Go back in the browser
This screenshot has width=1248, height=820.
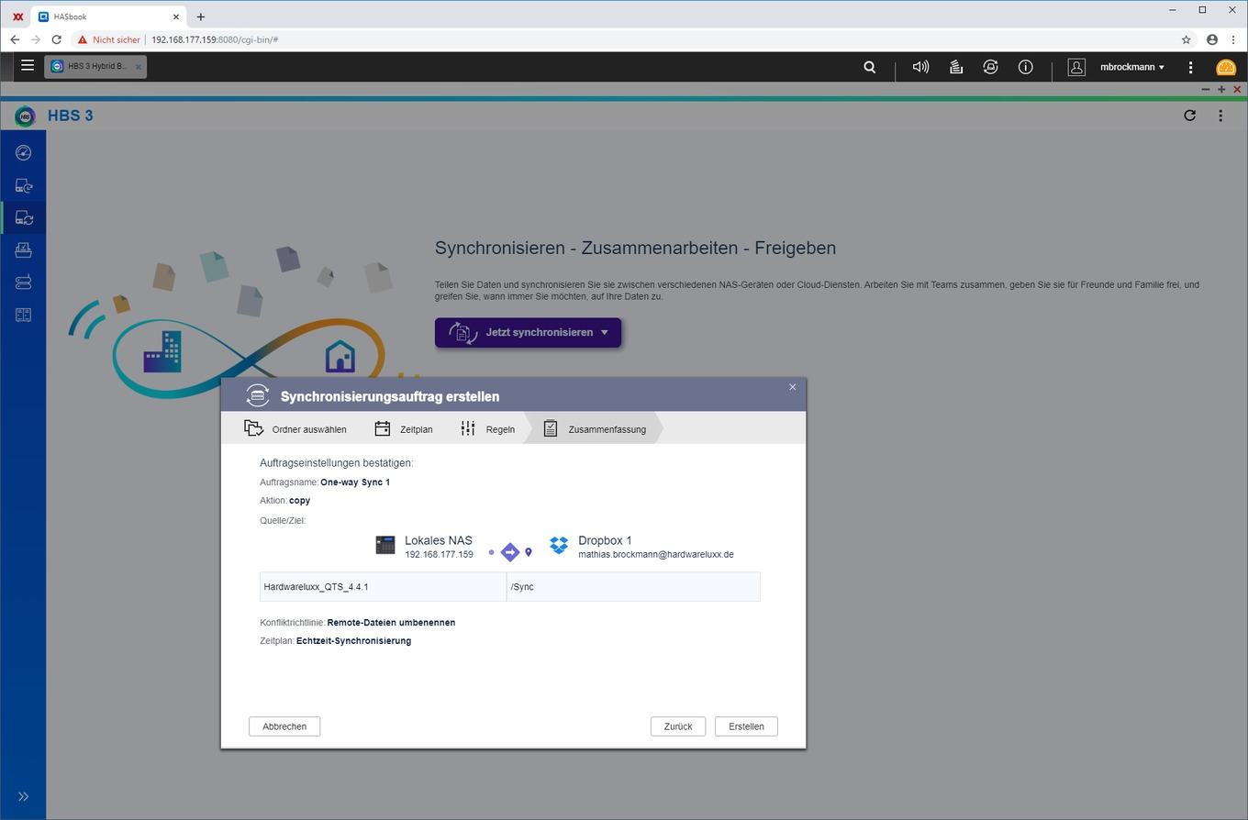pos(15,39)
